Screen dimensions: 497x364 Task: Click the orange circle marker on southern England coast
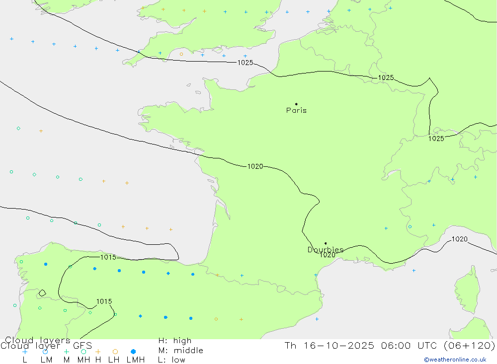tap(181, 54)
